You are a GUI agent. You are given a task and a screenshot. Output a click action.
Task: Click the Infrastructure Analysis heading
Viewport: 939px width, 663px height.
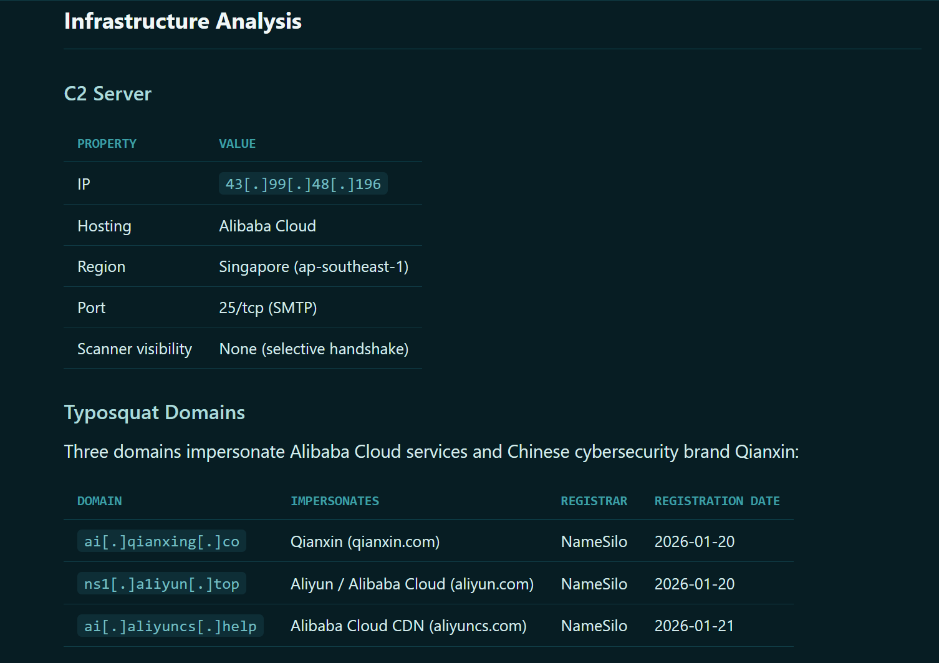[183, 21]
